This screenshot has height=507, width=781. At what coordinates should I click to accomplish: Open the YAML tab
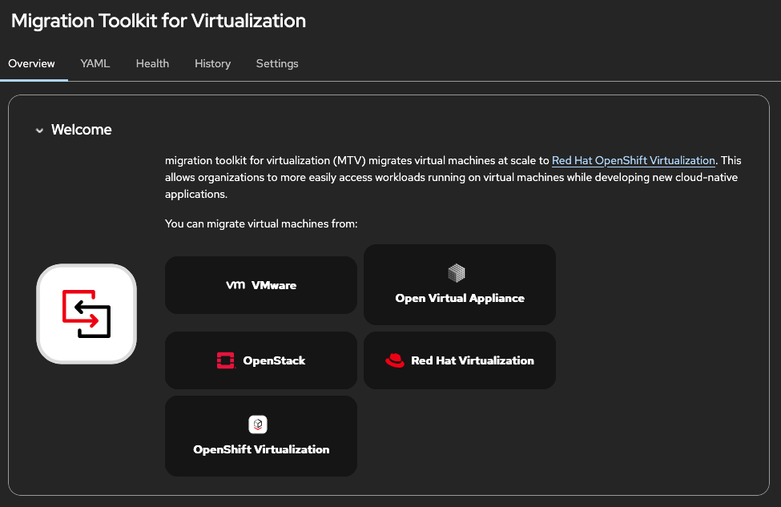click(x=95, y=63)
